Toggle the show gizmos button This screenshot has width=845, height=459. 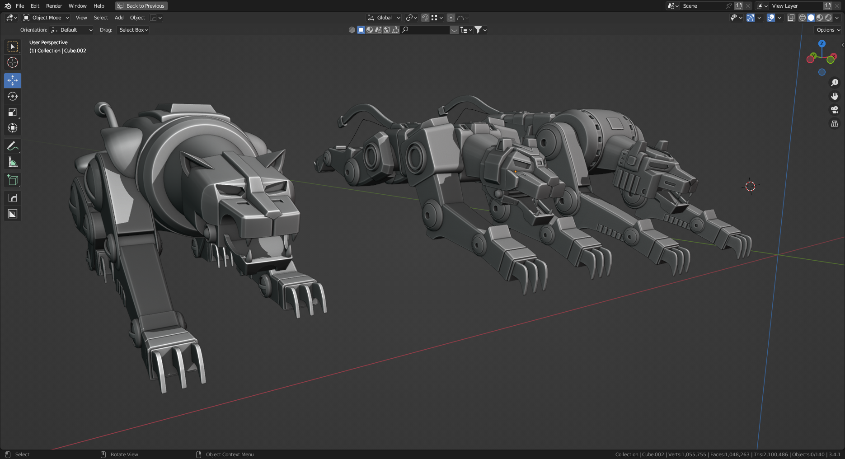pyautogui.click(x=751, y=18)
